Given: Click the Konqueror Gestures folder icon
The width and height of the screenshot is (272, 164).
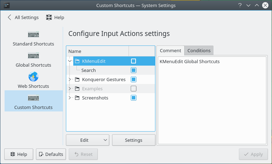Looking at the screenshot, I should tap(77, 79).
